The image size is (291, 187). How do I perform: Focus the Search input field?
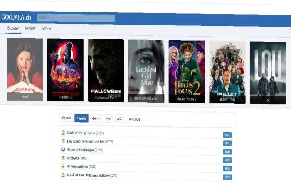pyautogui.click(x=76, y=18)
